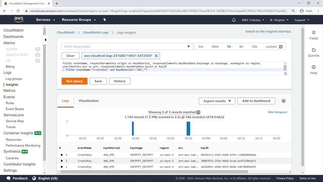Click the Run query button
Image resolution: width=323 pixels, height=182 pixels.
pos(74,81)
